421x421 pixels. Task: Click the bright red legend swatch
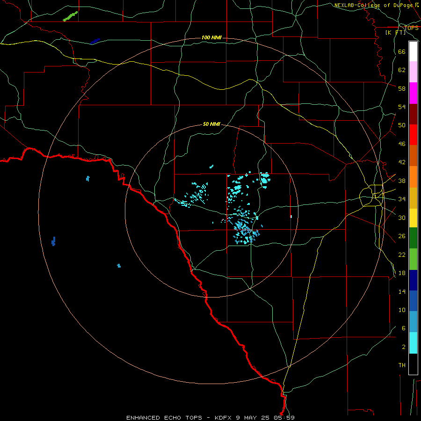pos(413,135)
